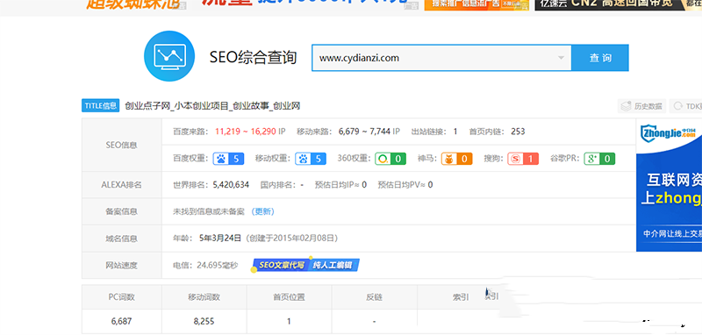Click the SEO综合查询 monitor chart logo
702x335 pixels.
click(169, 56)
